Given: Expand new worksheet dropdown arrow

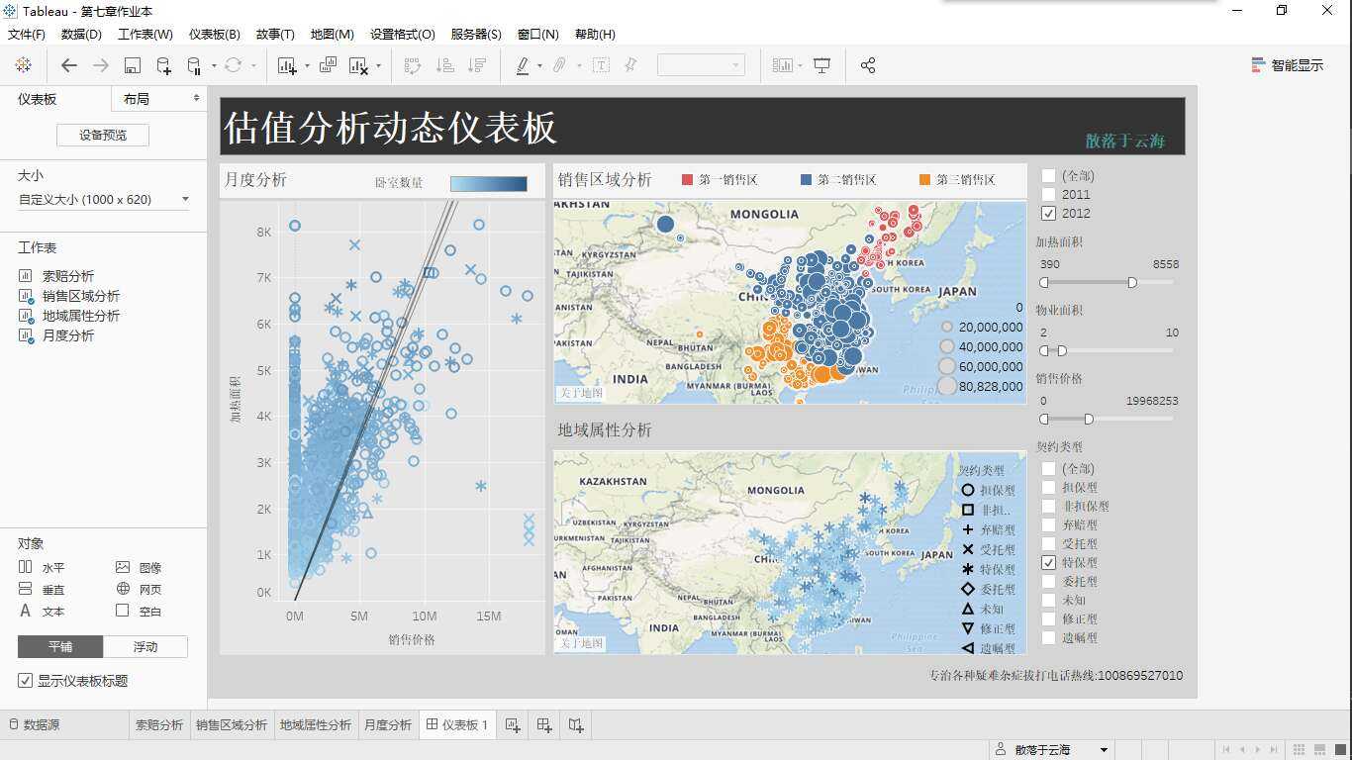Looking at the screenshot, I should [x=306, y=66].
